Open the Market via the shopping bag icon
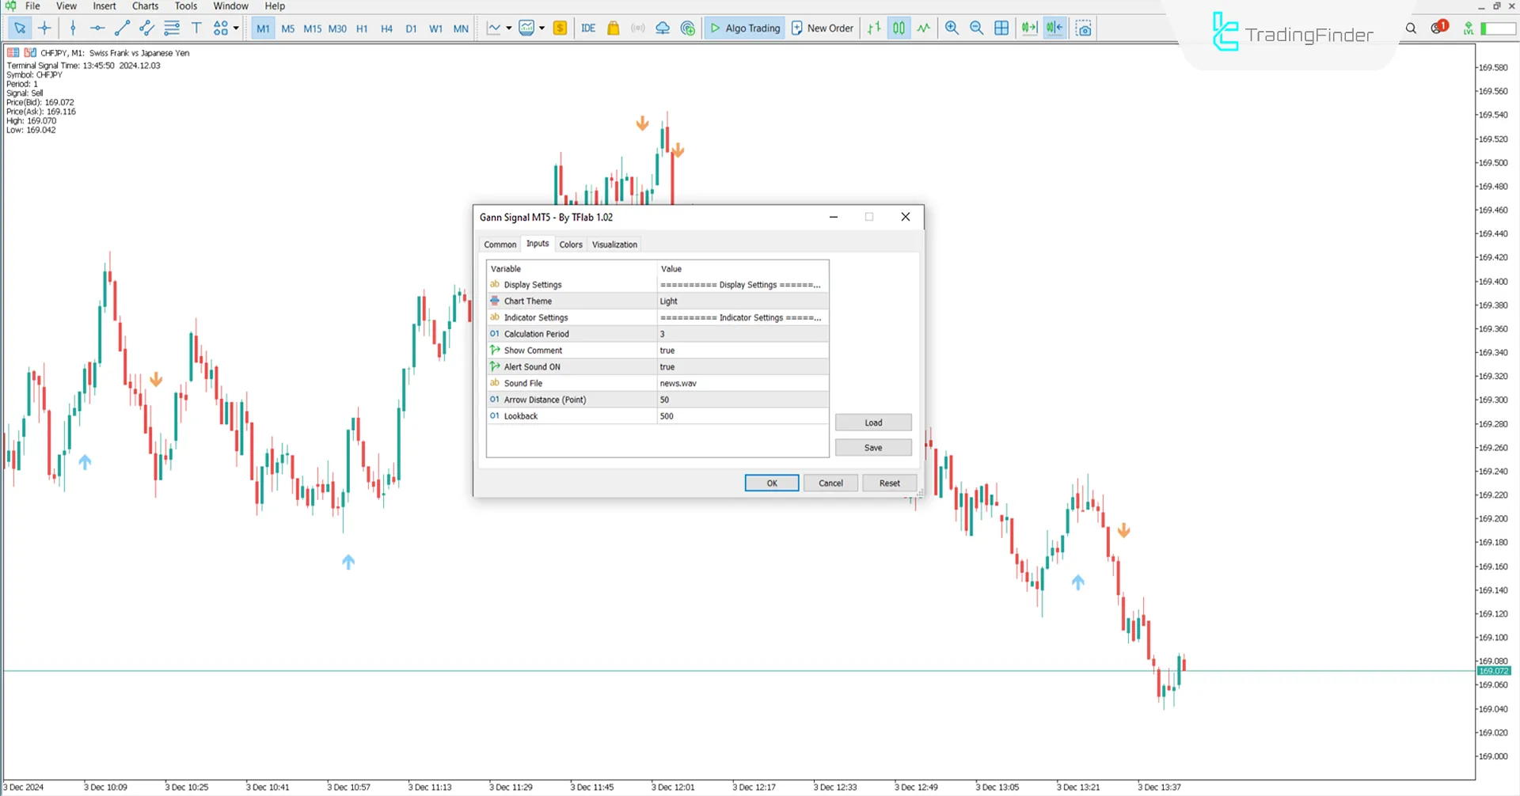The image size is (1520, 796). coord(614,28)
